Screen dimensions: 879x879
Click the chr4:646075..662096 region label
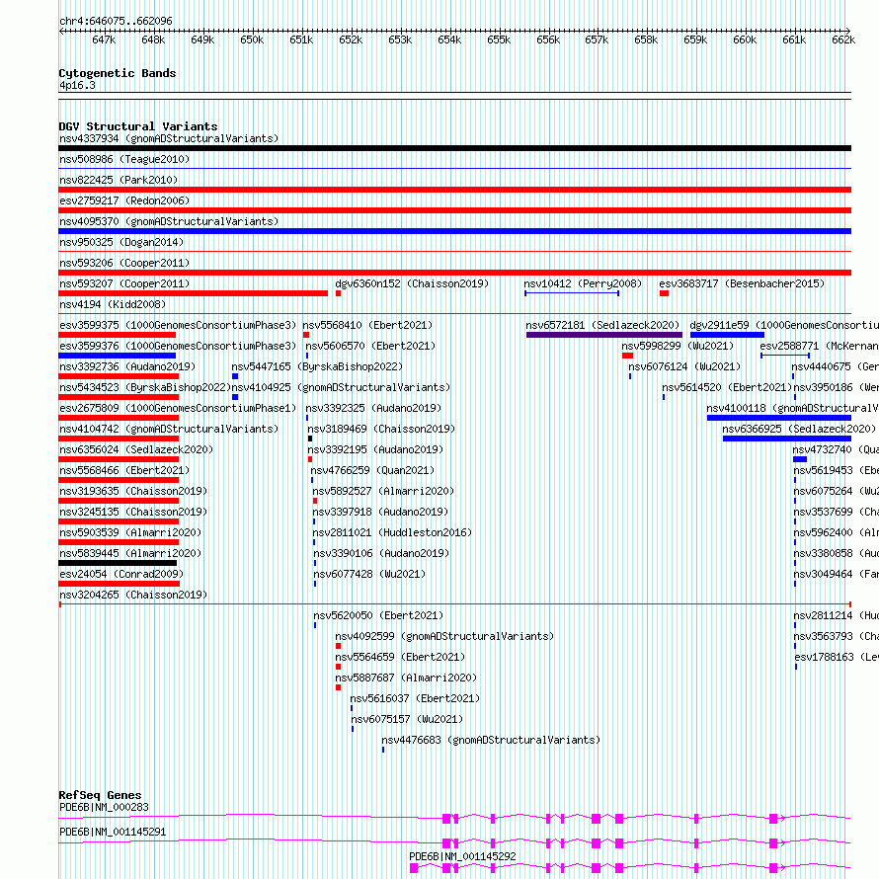coord(116,21)
